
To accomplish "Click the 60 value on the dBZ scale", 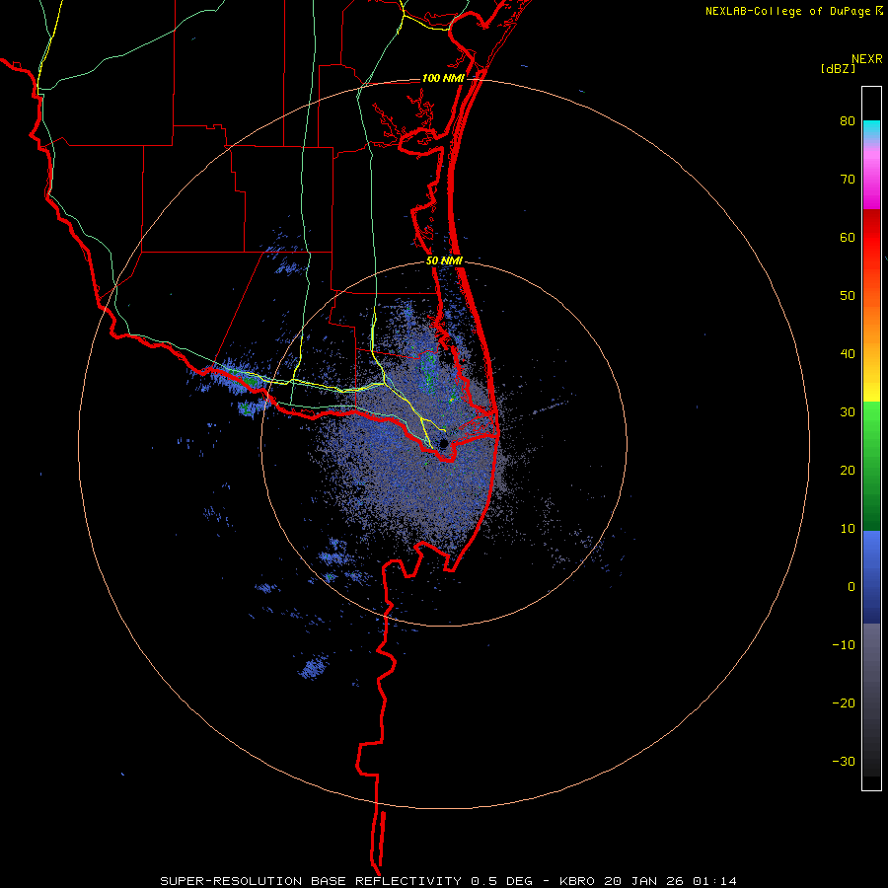I will pos(848,237).
